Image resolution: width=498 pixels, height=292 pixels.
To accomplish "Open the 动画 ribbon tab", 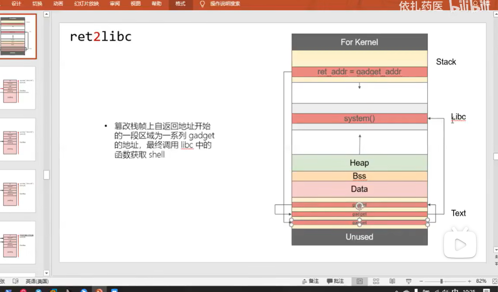I will click(58, 4).
